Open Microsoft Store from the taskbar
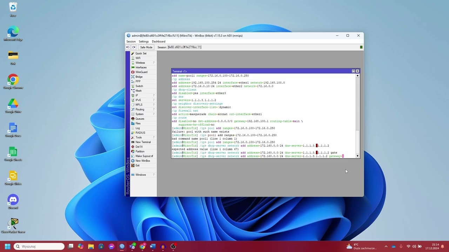The height and width of the screenshot is (252, 449). pyautogui.click(x=101, y=246)
